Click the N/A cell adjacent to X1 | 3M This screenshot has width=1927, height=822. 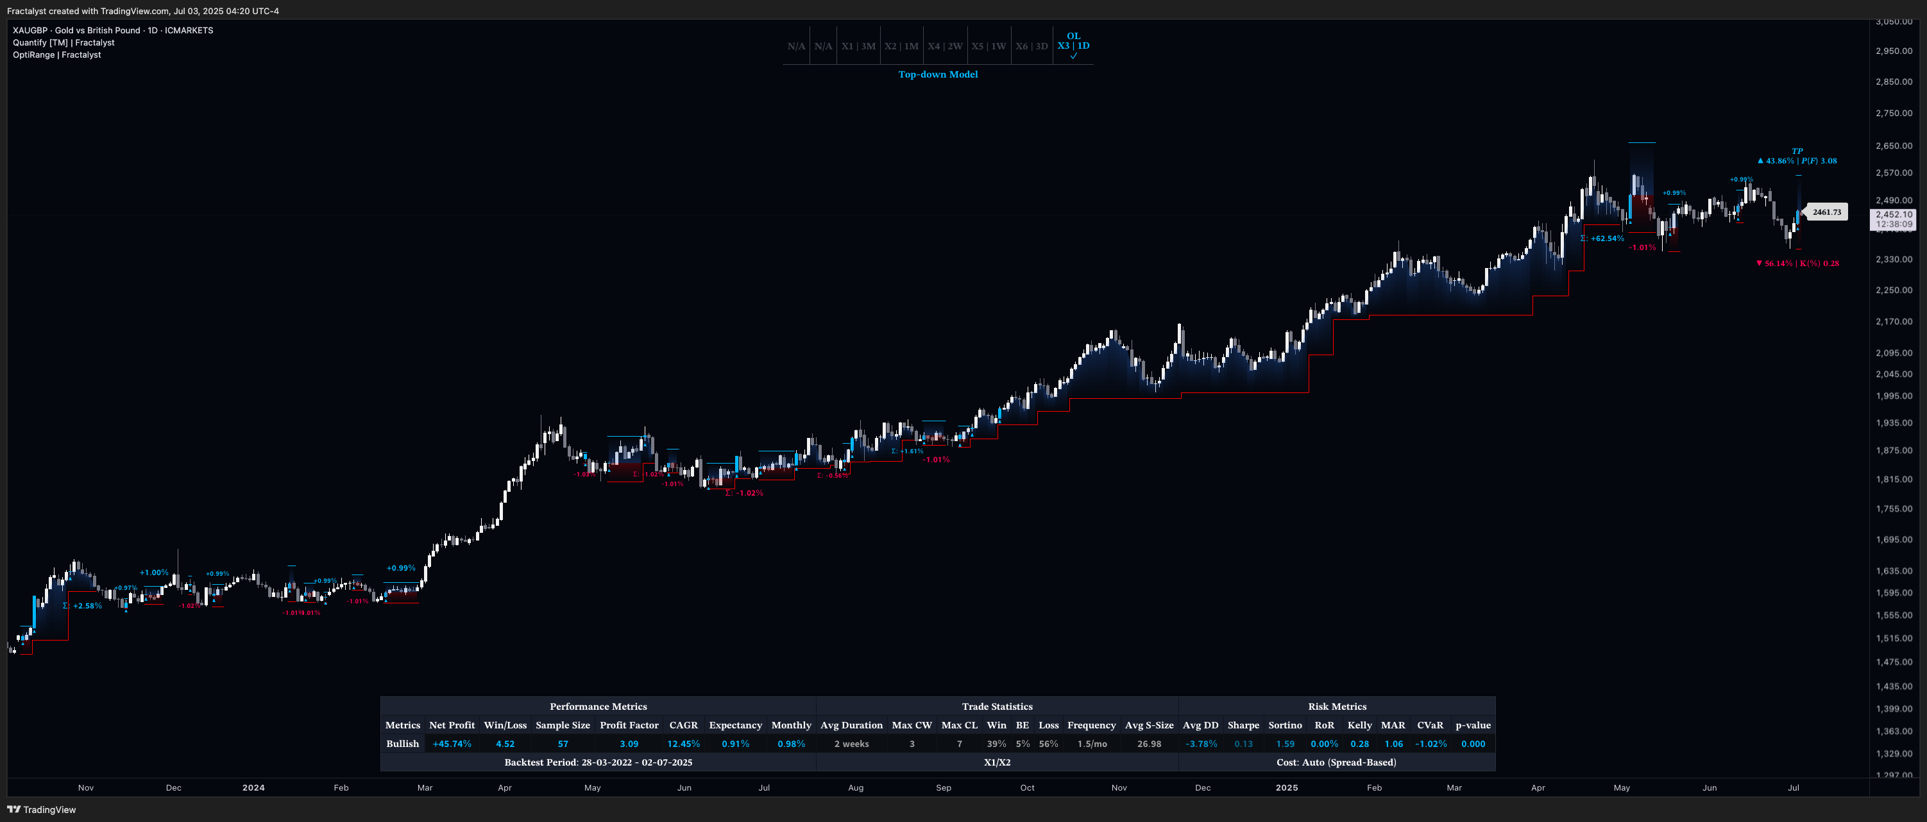(823, 46)
